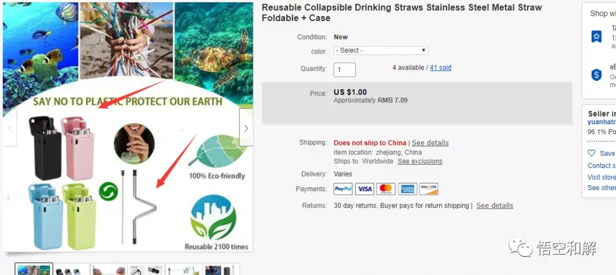Screen dimensions: 616x275
Task: Click the main product image
Action: pos(128,126)
